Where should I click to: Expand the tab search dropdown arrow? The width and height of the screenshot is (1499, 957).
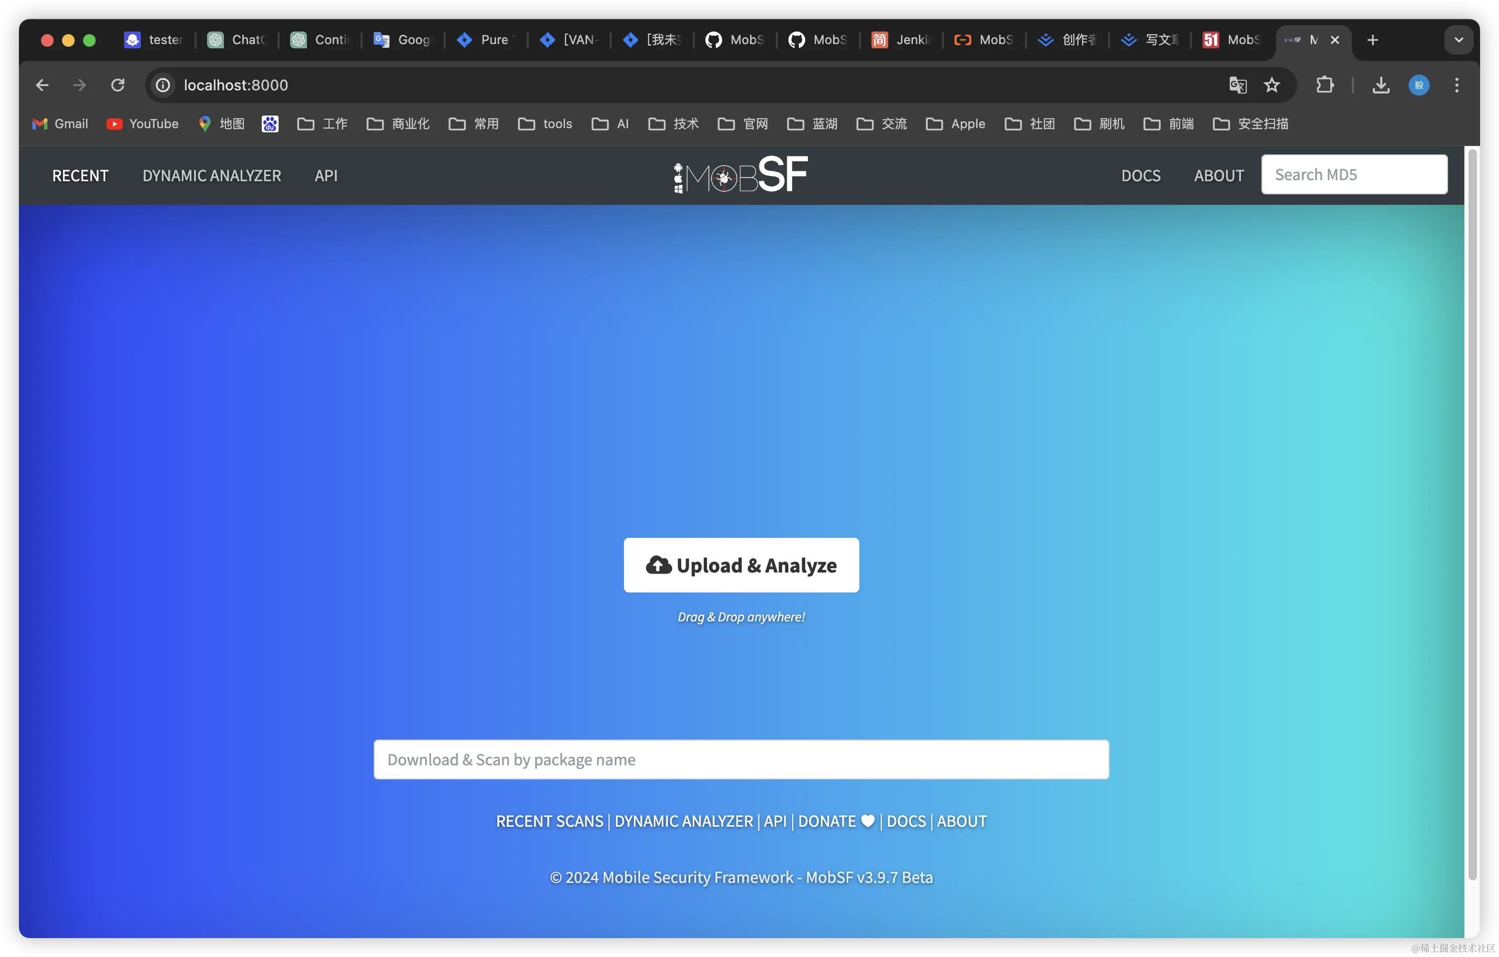[1459, 40]
